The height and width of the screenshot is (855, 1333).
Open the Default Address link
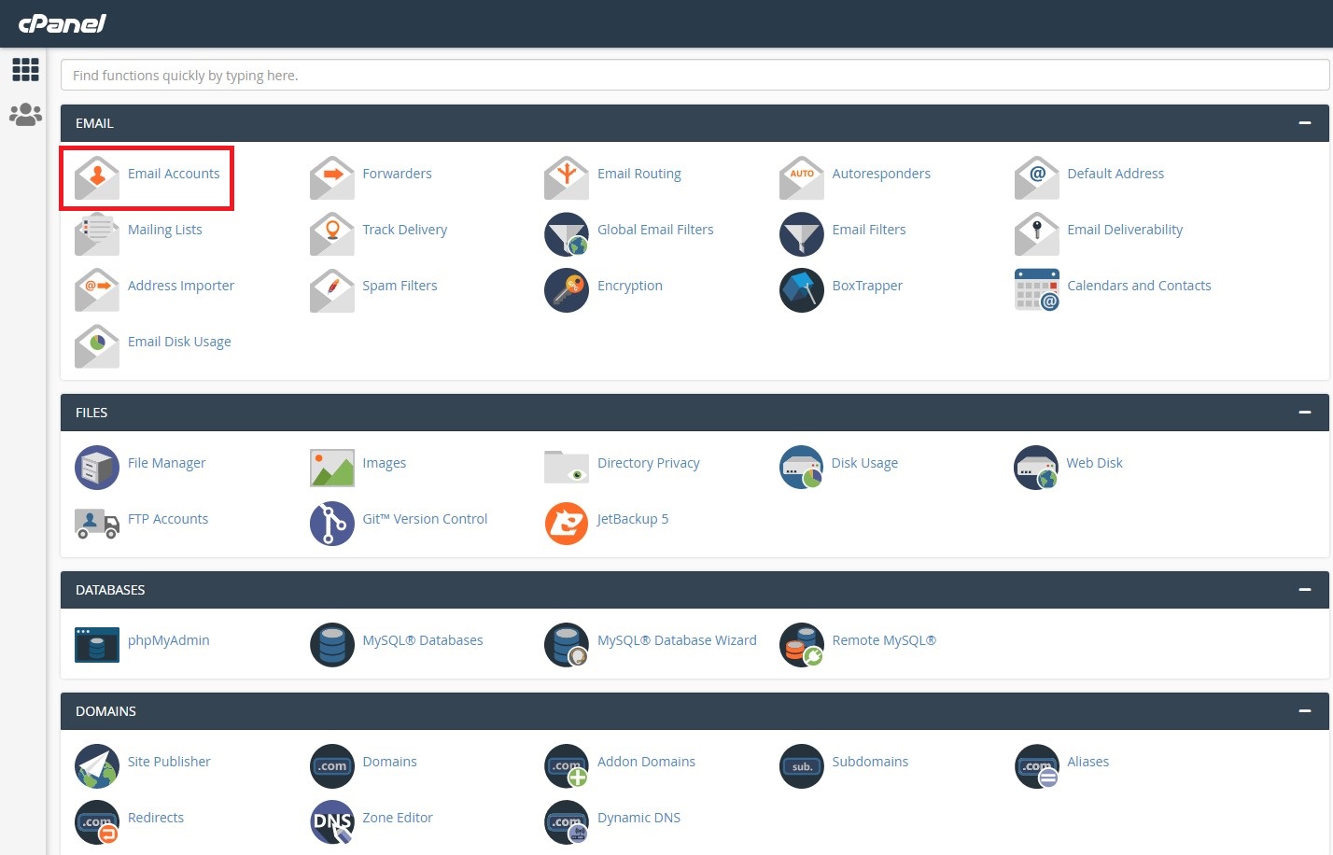point(1116,174)
